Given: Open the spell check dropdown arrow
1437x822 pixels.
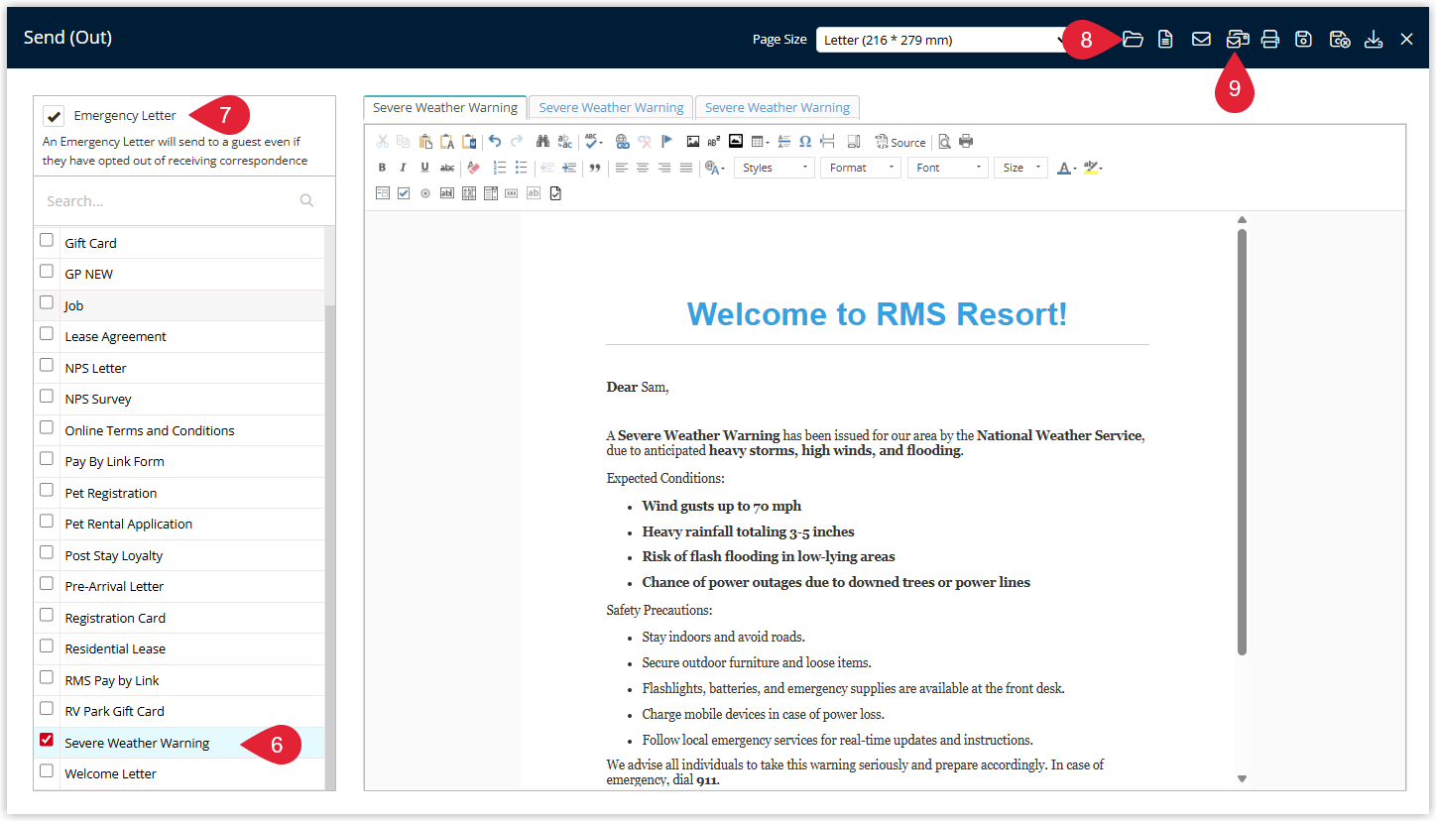Looking at the screenshot, I should click(601, 142).
